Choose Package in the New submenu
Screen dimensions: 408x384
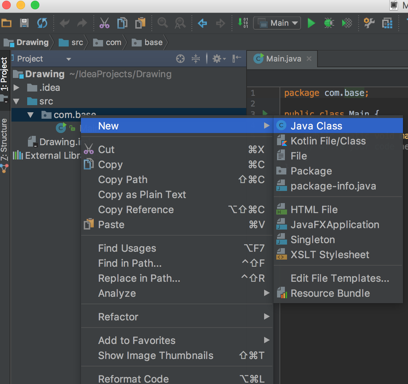[338, 171]
